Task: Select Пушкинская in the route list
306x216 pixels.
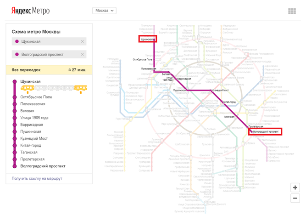Action: click(x=31, y=131)
